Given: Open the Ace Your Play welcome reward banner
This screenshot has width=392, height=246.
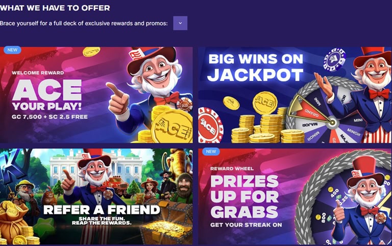Looking at the screenshot, I should 96,95.
